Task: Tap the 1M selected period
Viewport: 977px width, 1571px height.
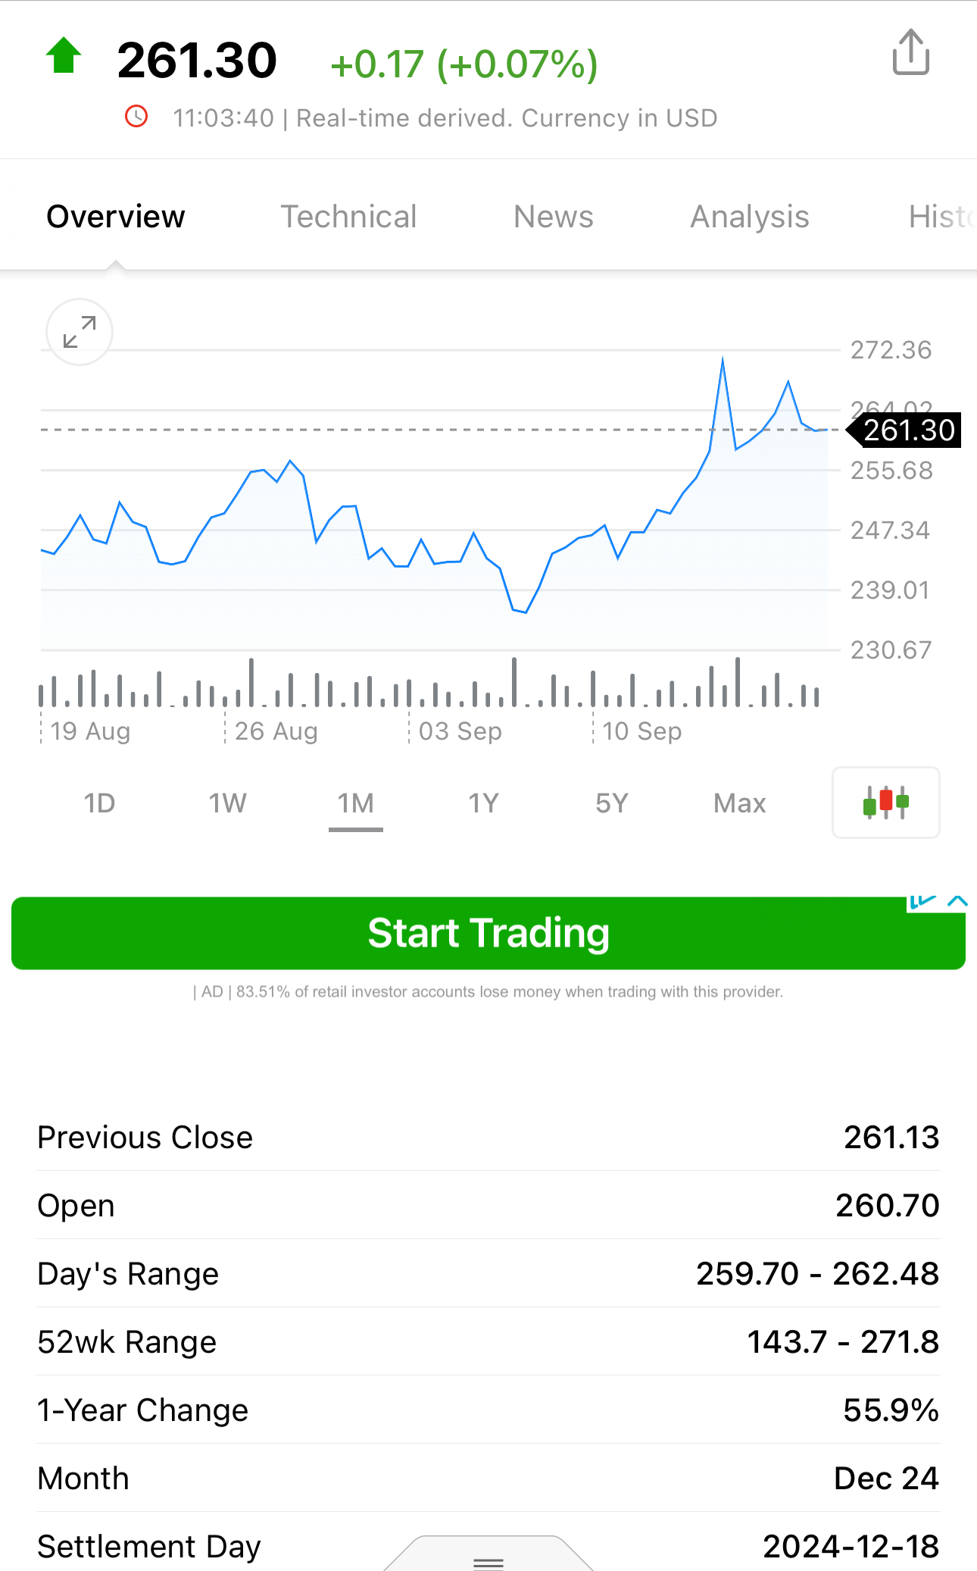Action: [355, 803]
